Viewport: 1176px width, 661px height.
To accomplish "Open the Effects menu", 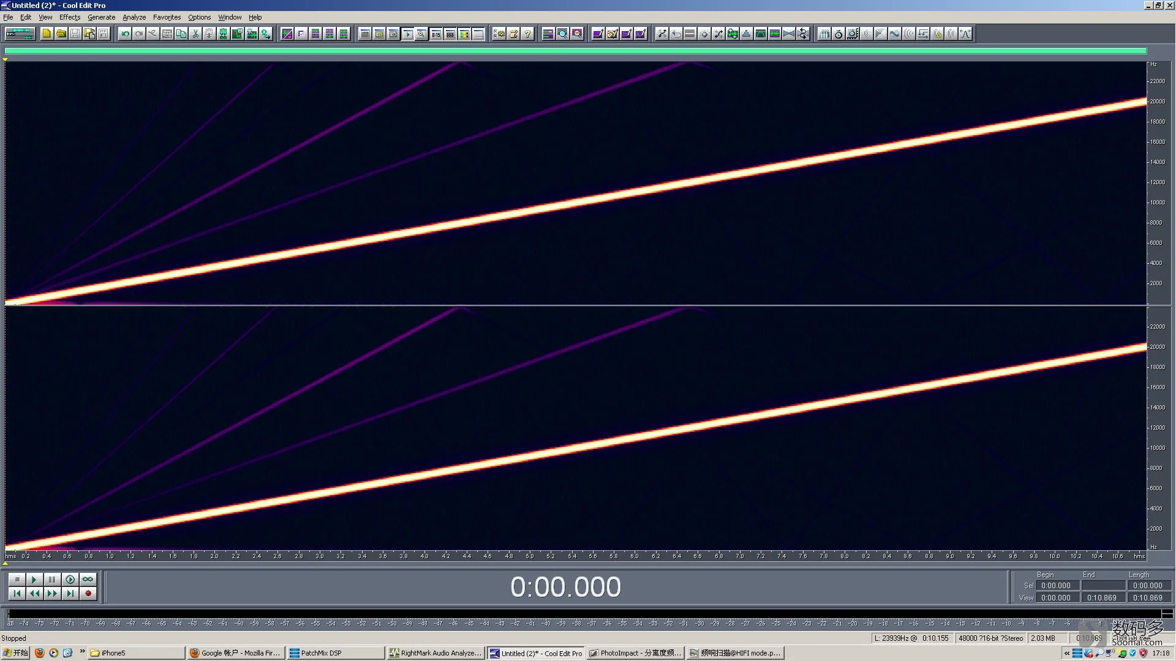I will [70, 17].
